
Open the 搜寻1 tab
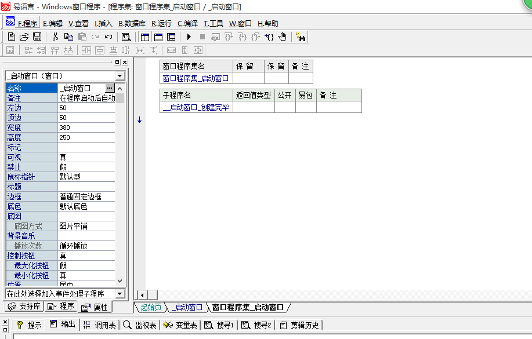click(219, 325)
